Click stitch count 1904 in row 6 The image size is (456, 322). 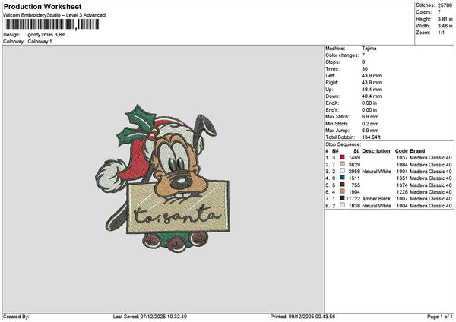354,192
